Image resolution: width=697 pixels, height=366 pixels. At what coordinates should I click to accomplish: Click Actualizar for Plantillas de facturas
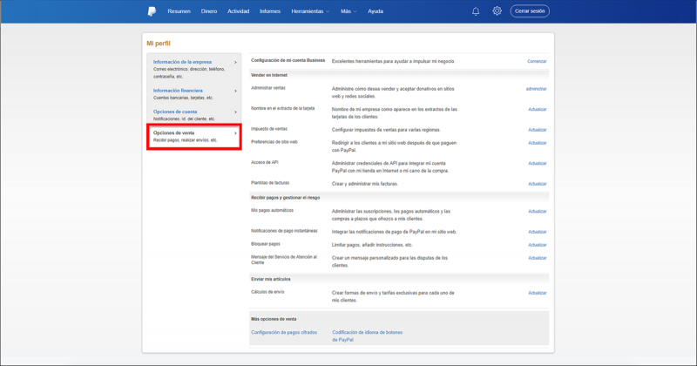537,184
